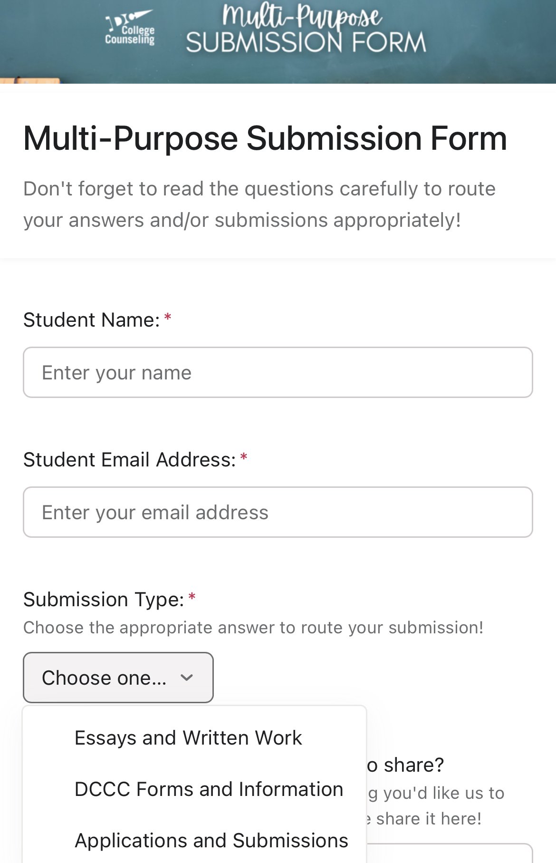
Task: Click the Multi-Purpose Submission Form banner image
Action: (x=278, y=42)
